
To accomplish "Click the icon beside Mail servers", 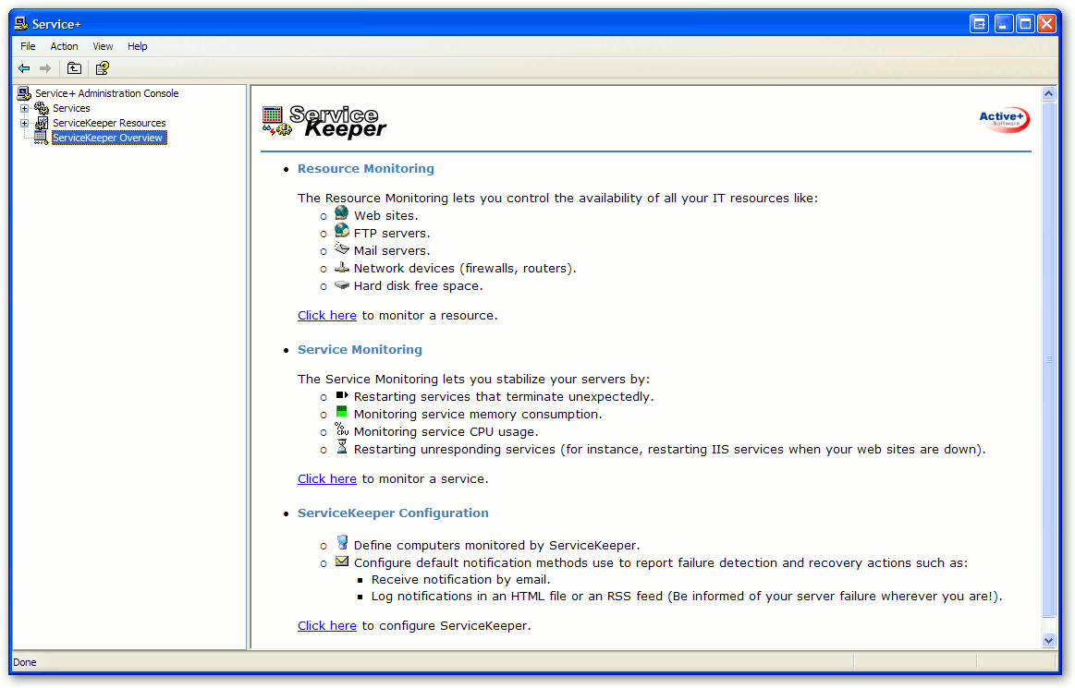I will 341,248.
